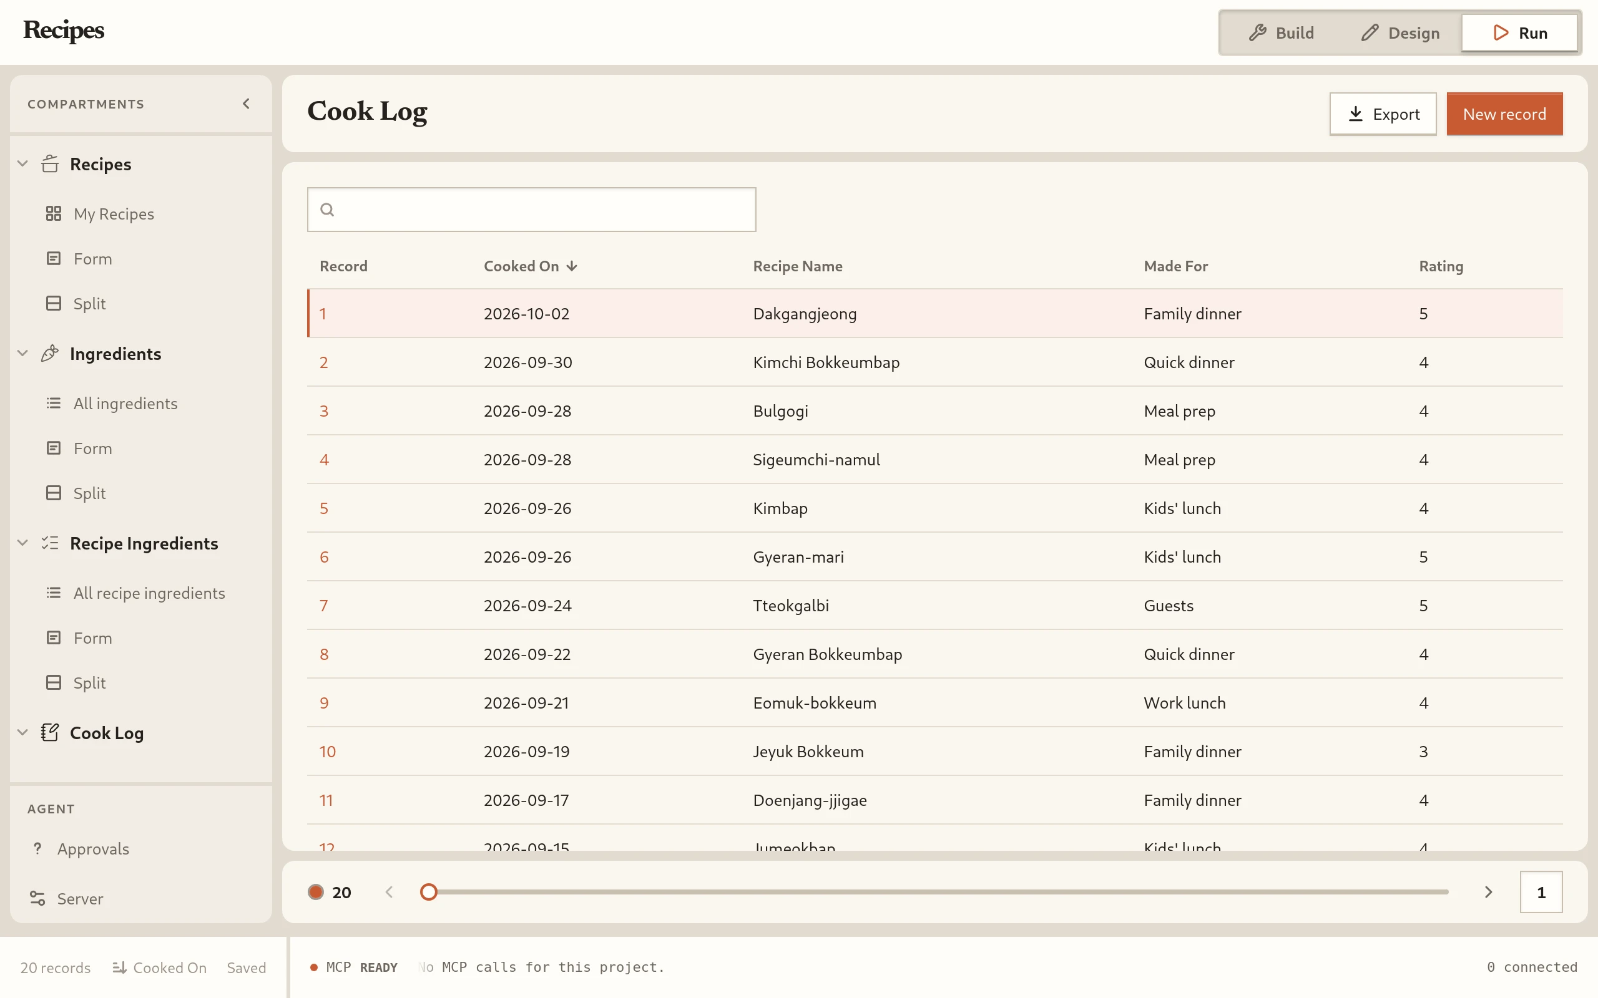
Task: Click the Recipes compartment icon
Action: point(50,163)
